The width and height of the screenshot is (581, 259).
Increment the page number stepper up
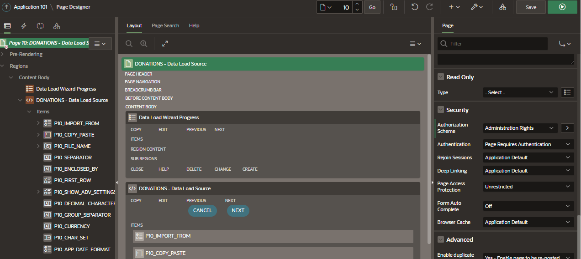(358, 4)
